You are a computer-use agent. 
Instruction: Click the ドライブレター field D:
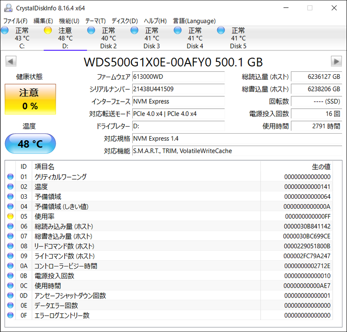pos(178,126)
